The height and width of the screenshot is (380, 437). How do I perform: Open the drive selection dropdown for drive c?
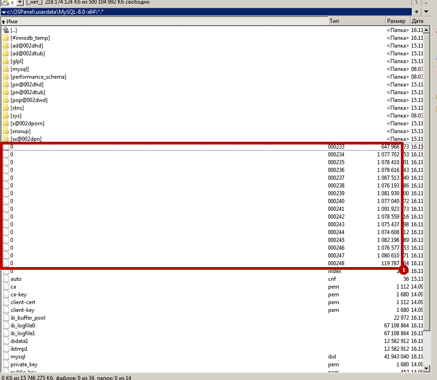[20, 2]
